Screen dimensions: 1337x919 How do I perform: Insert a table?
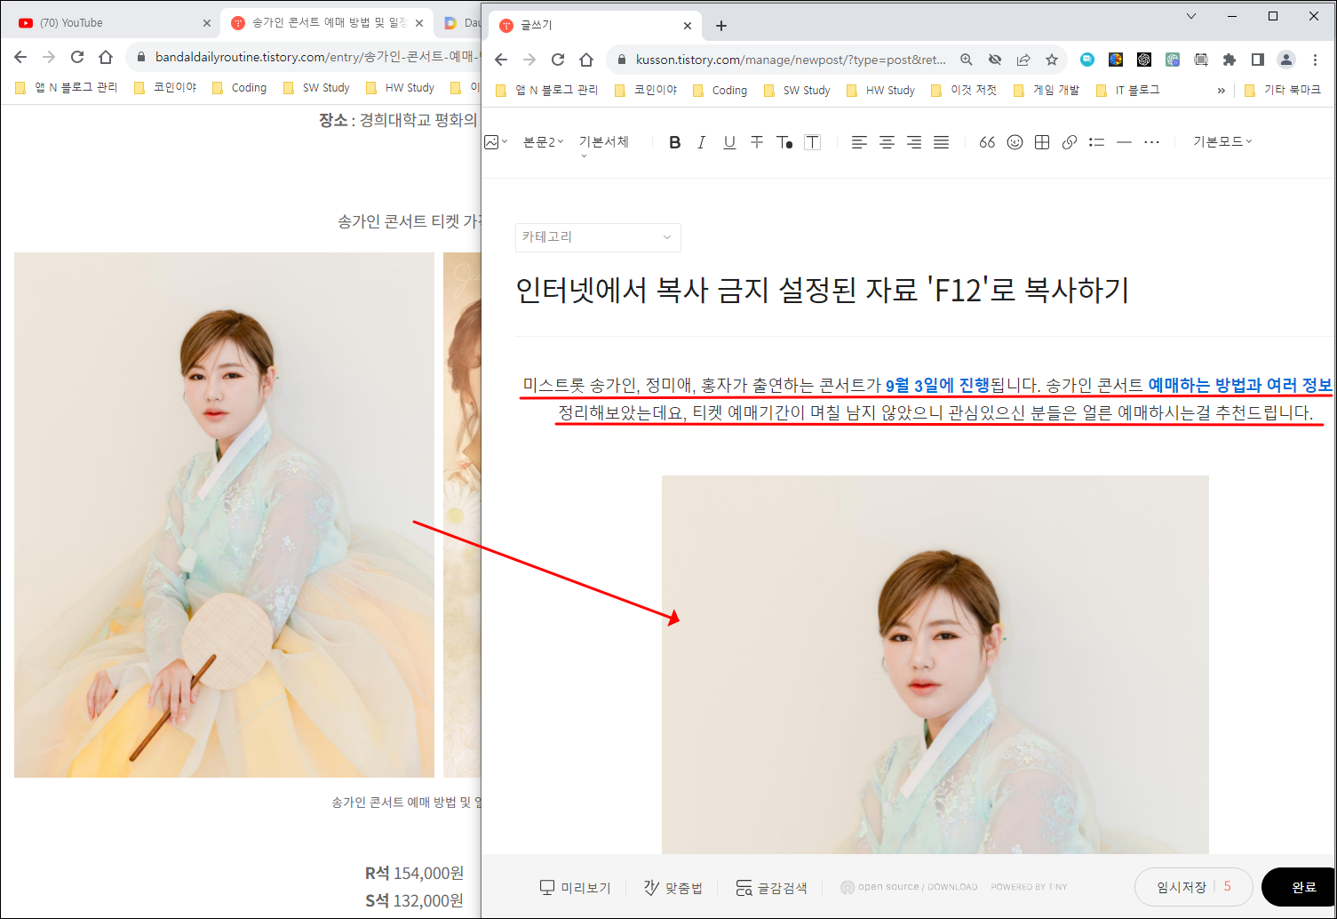(x=1042, y=142)
